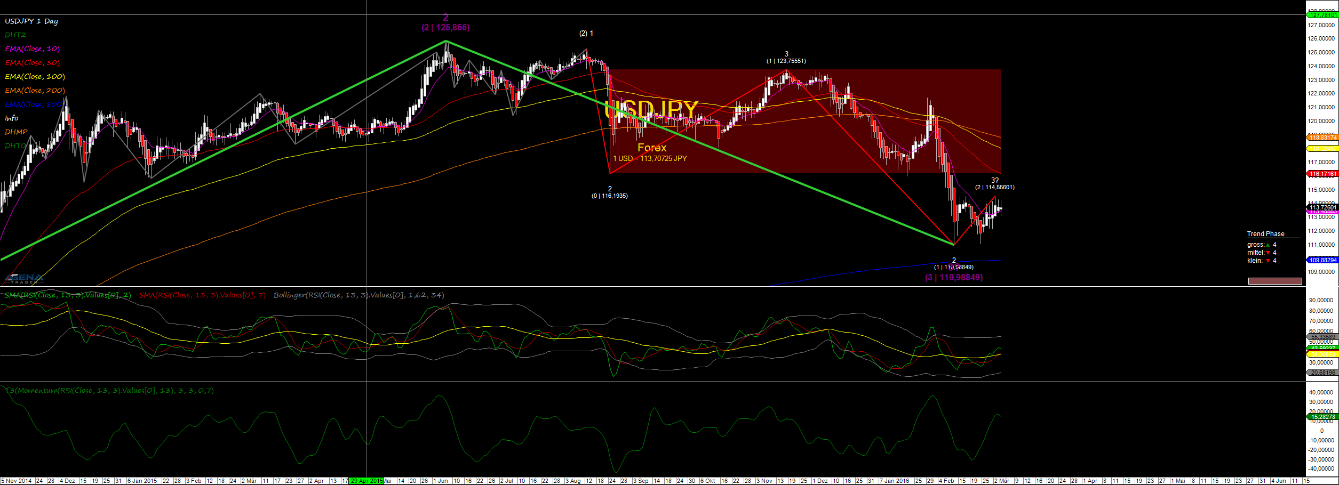
Task: Select the T3(Momentum(RSI)) indicator label
Action: [x=109, y=391]
